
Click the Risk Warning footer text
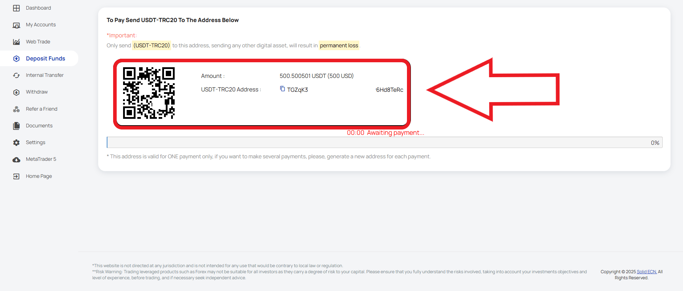[x=339, y=275]
